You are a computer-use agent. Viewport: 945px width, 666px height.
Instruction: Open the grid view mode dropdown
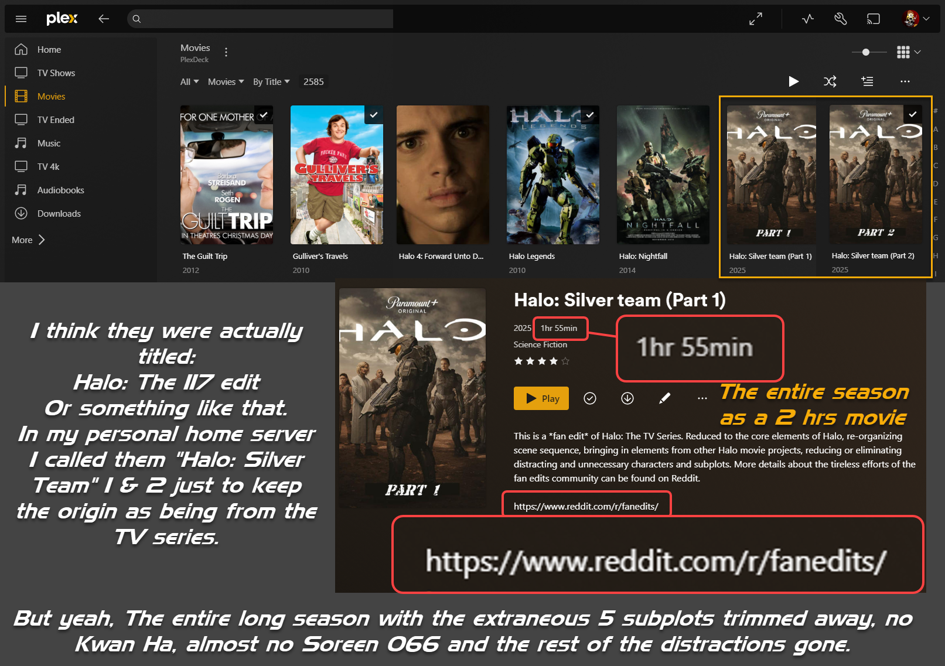(x=909, y=52)
